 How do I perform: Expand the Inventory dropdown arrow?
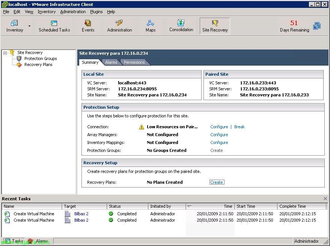[29, 26]
